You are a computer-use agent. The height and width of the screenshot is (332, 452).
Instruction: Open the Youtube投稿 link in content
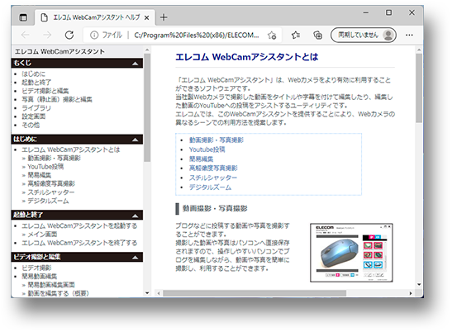point(207,149)
